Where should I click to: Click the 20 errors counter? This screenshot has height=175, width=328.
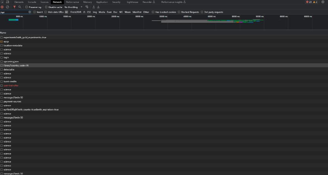click(309, 2)
